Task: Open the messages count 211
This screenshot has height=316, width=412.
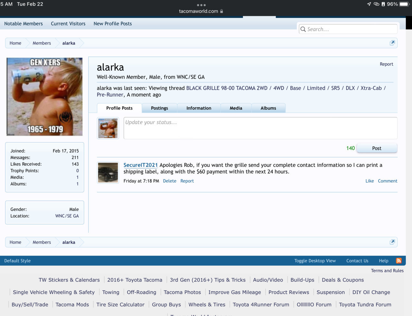Action: 75,158
